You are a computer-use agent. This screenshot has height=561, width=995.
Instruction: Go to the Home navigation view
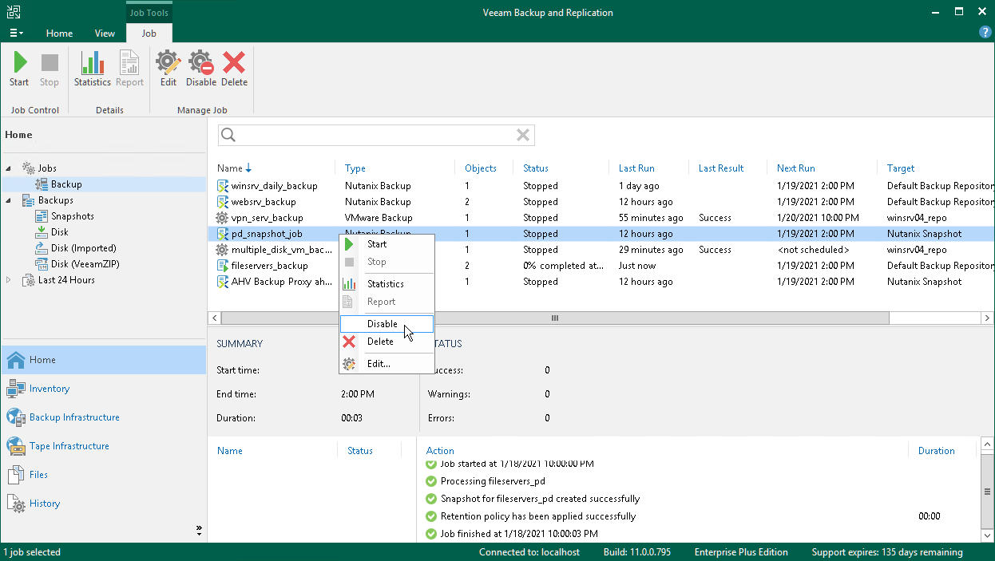click(x=103, y=360)
